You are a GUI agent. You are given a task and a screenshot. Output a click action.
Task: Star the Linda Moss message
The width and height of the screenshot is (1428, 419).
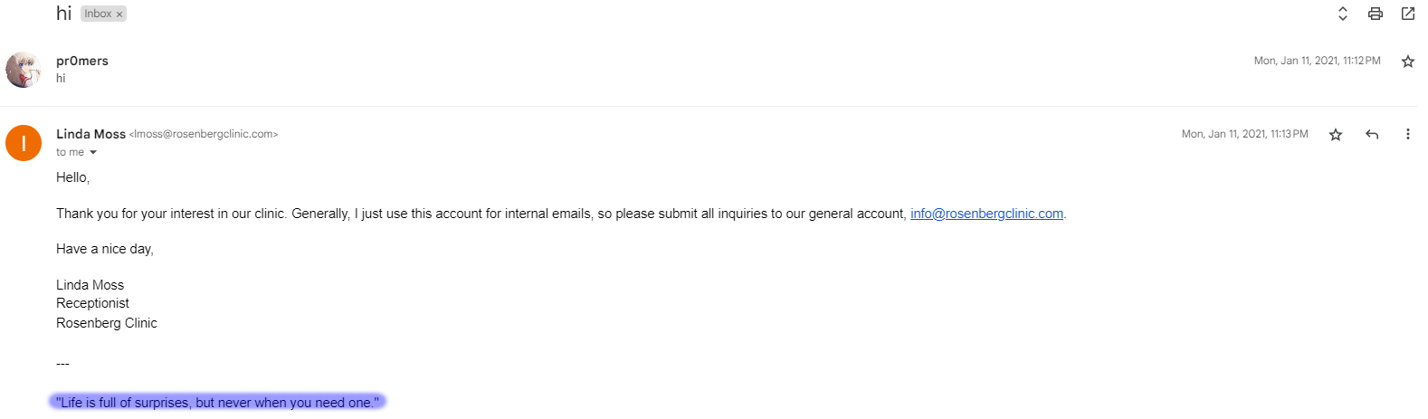coord(1335,135)
